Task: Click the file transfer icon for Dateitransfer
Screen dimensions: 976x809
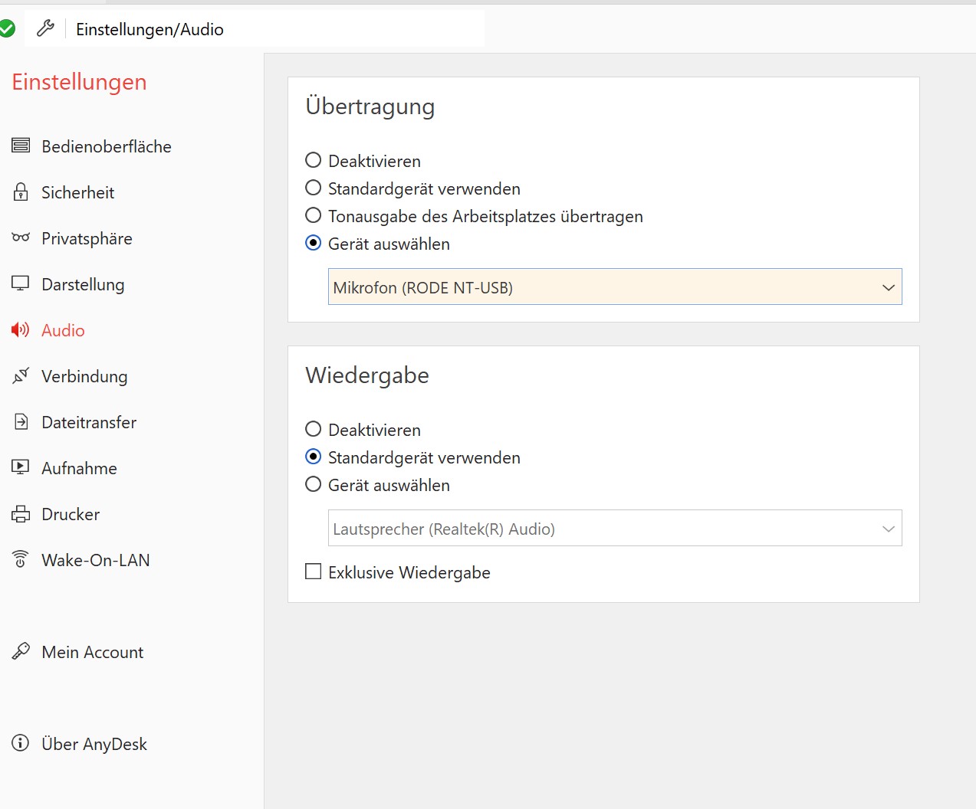Action: click(21, 421)
